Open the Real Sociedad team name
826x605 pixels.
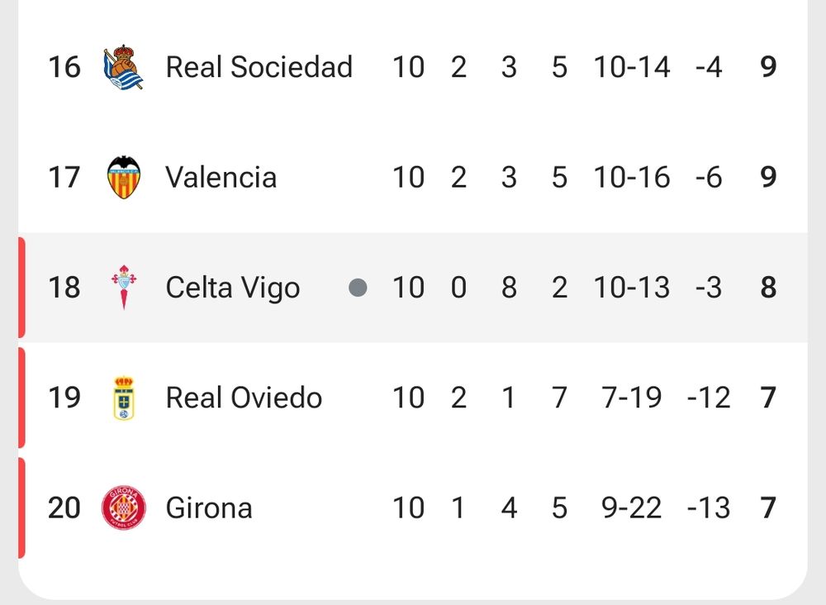click(x=259, y=67)
